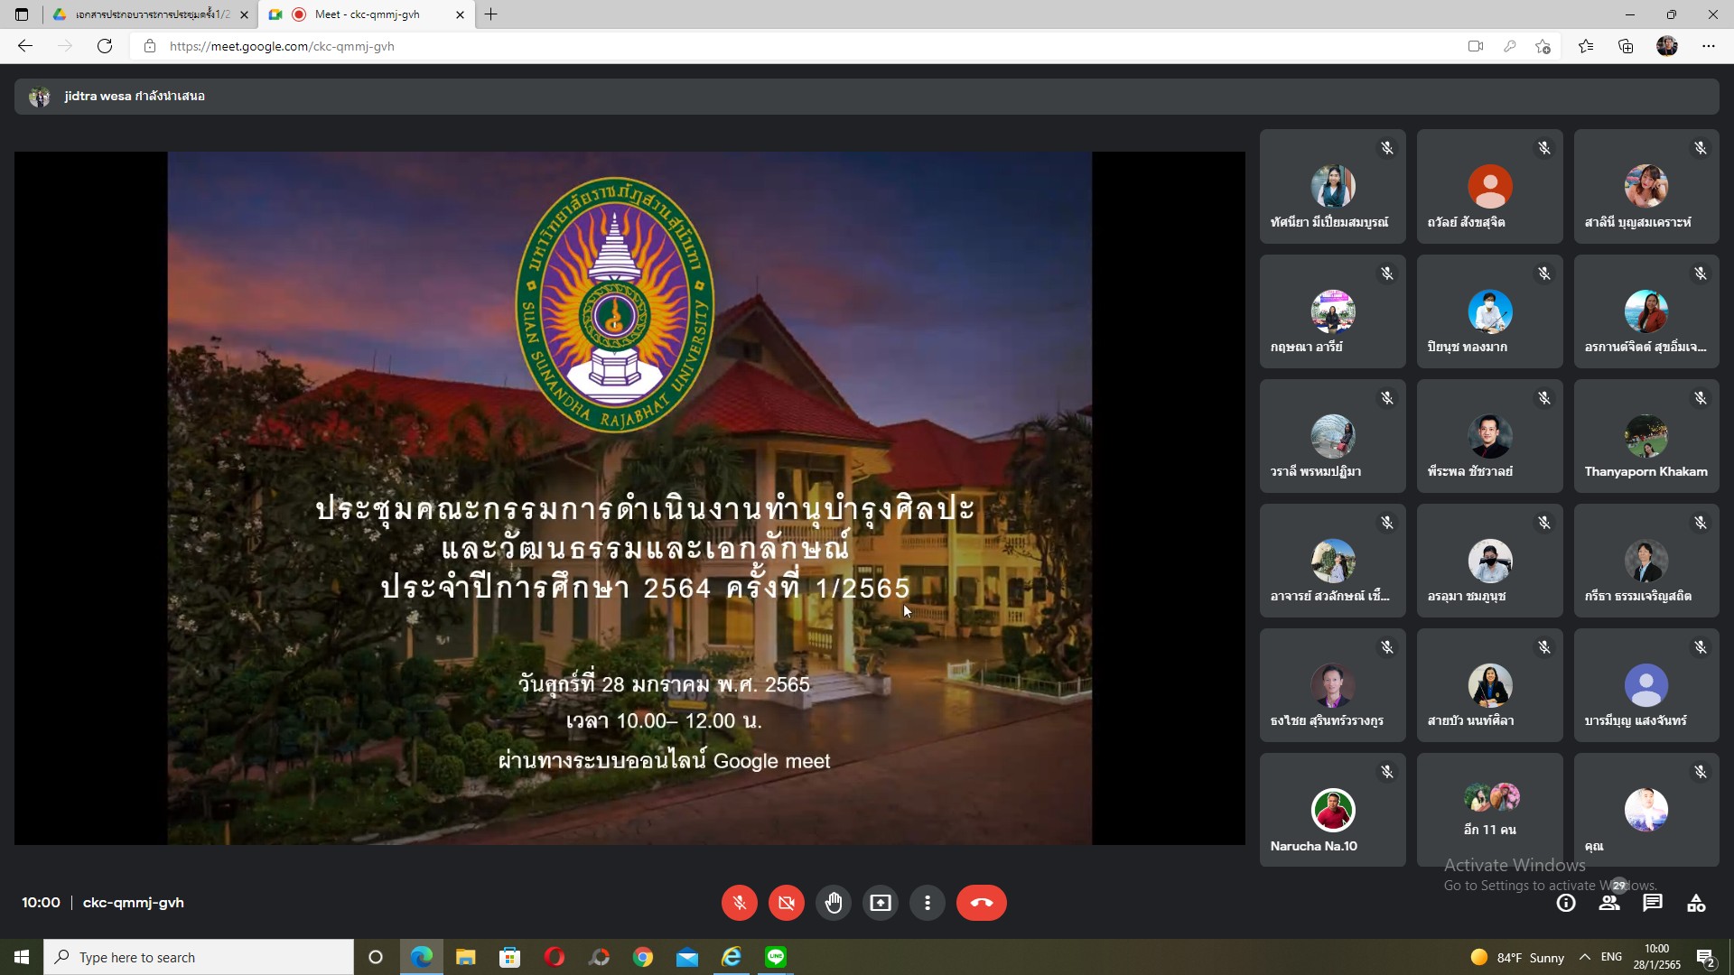
Task: Unmute the microphone in Meet controls
Action: pos(739,903)
